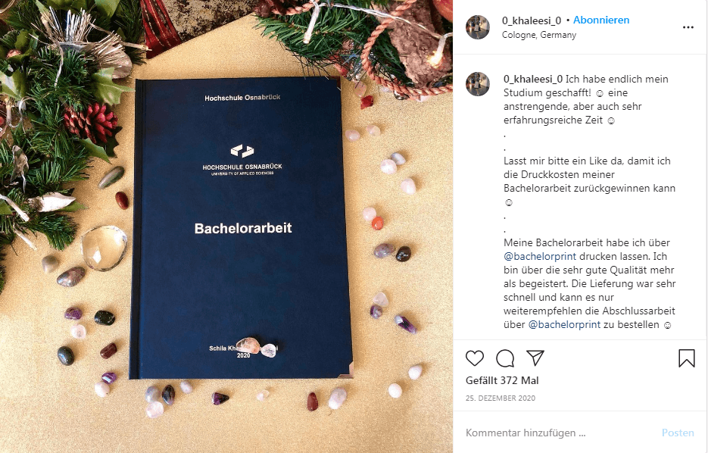Open 0_khaleesi_0 username in the caption

533,79
